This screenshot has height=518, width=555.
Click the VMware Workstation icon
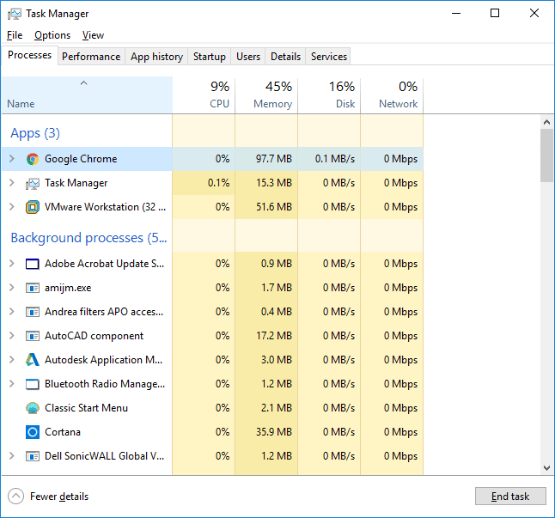tap(33, 207)
